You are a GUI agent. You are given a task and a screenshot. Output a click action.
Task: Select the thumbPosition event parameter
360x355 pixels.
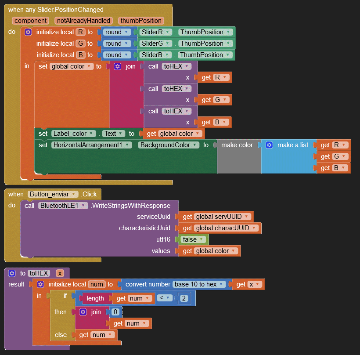141,21
